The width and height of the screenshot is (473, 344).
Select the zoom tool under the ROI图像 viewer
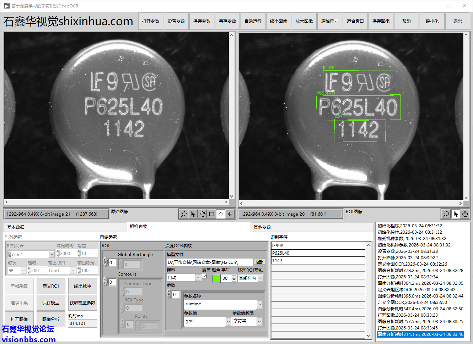point(446,214)
